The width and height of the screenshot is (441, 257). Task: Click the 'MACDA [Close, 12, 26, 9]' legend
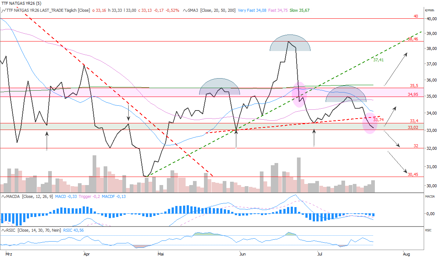coord(29,197)
